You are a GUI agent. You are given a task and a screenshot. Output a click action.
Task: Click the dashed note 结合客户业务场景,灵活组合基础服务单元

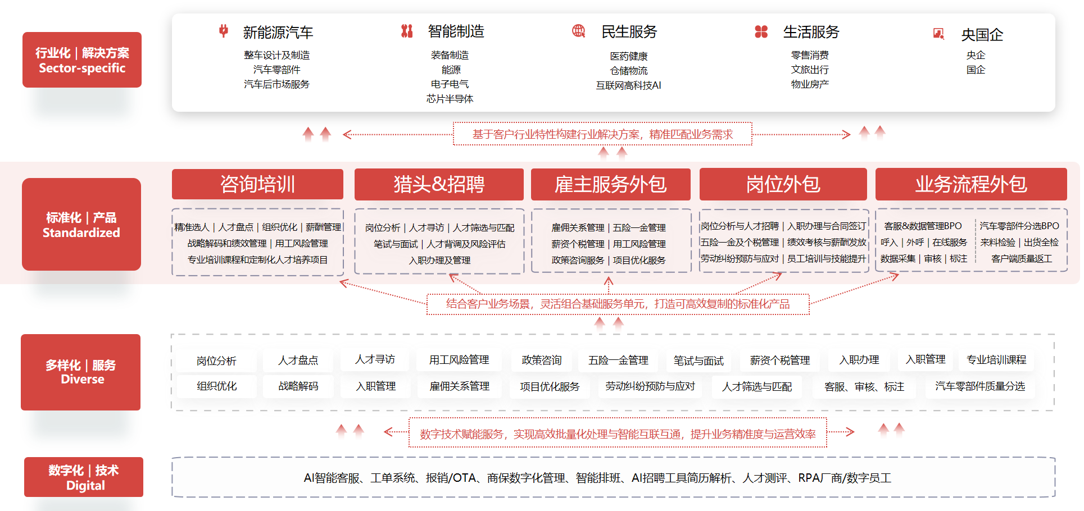coord(618,304)
